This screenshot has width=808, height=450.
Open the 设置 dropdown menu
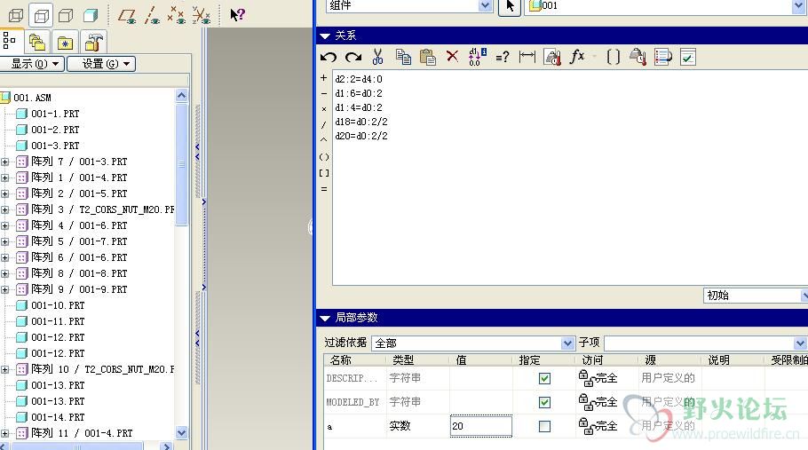[101, 64]
